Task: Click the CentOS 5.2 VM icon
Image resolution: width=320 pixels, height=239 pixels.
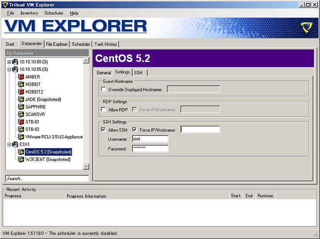Action: pos(21,152)
